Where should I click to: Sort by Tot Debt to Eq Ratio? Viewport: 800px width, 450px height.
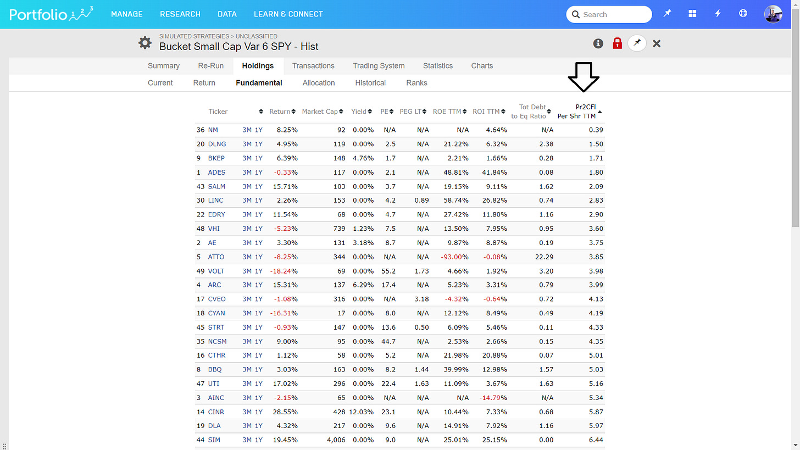(532, 112)
